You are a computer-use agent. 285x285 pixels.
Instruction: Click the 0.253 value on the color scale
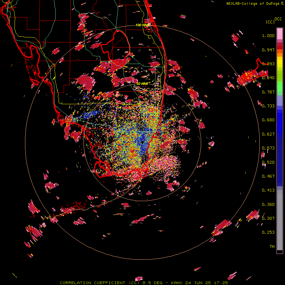268,232
